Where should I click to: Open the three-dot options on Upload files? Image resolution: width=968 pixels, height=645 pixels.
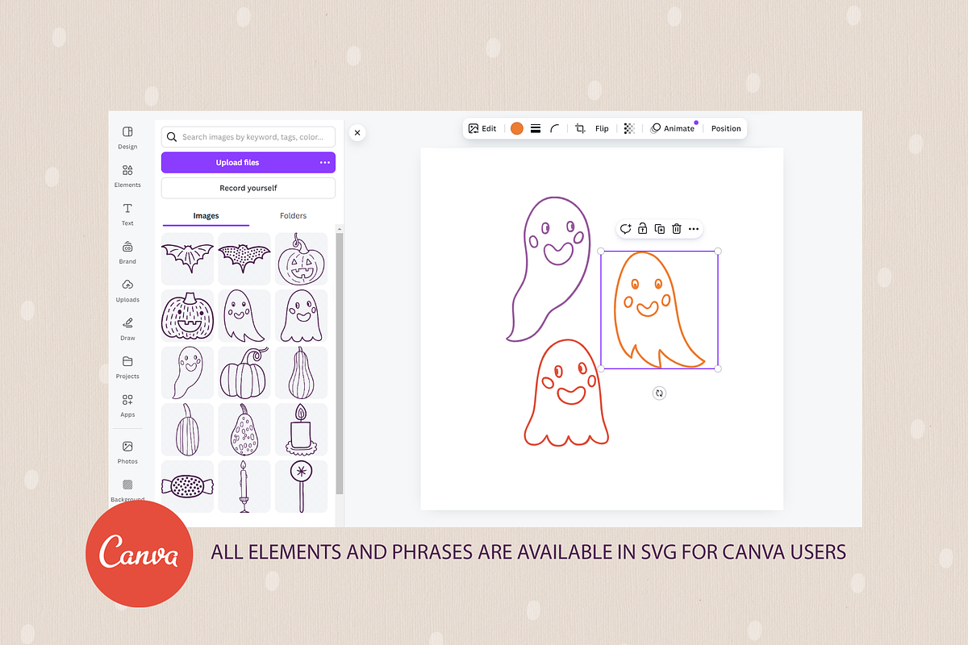point(325,163)
